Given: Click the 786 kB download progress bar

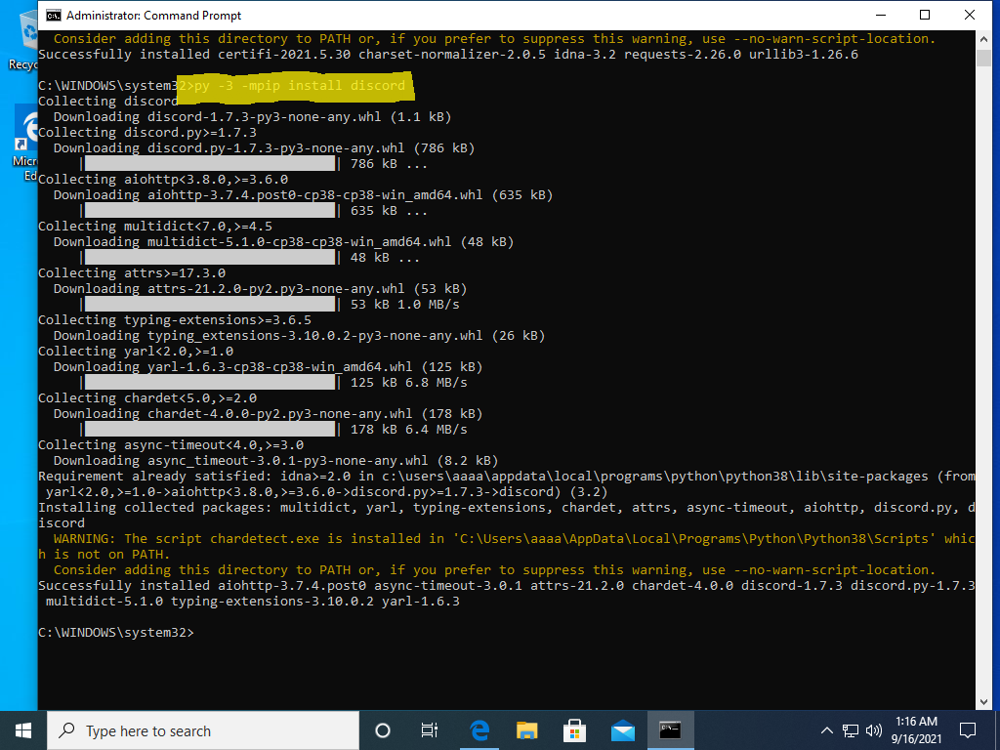Looking at the screenshot, I should pos(210,164).
